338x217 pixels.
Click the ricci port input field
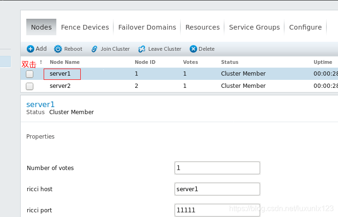click(x=217, y=210)
